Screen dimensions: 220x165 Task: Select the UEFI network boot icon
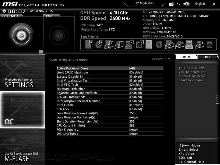139,45
